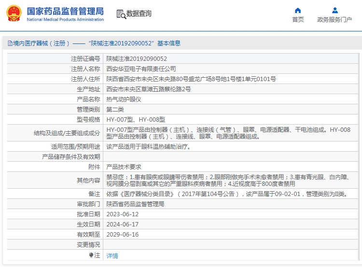This screenshot has width=362, height=267.
Task: Click the 备注 row label
Action: tap(94, 194)
